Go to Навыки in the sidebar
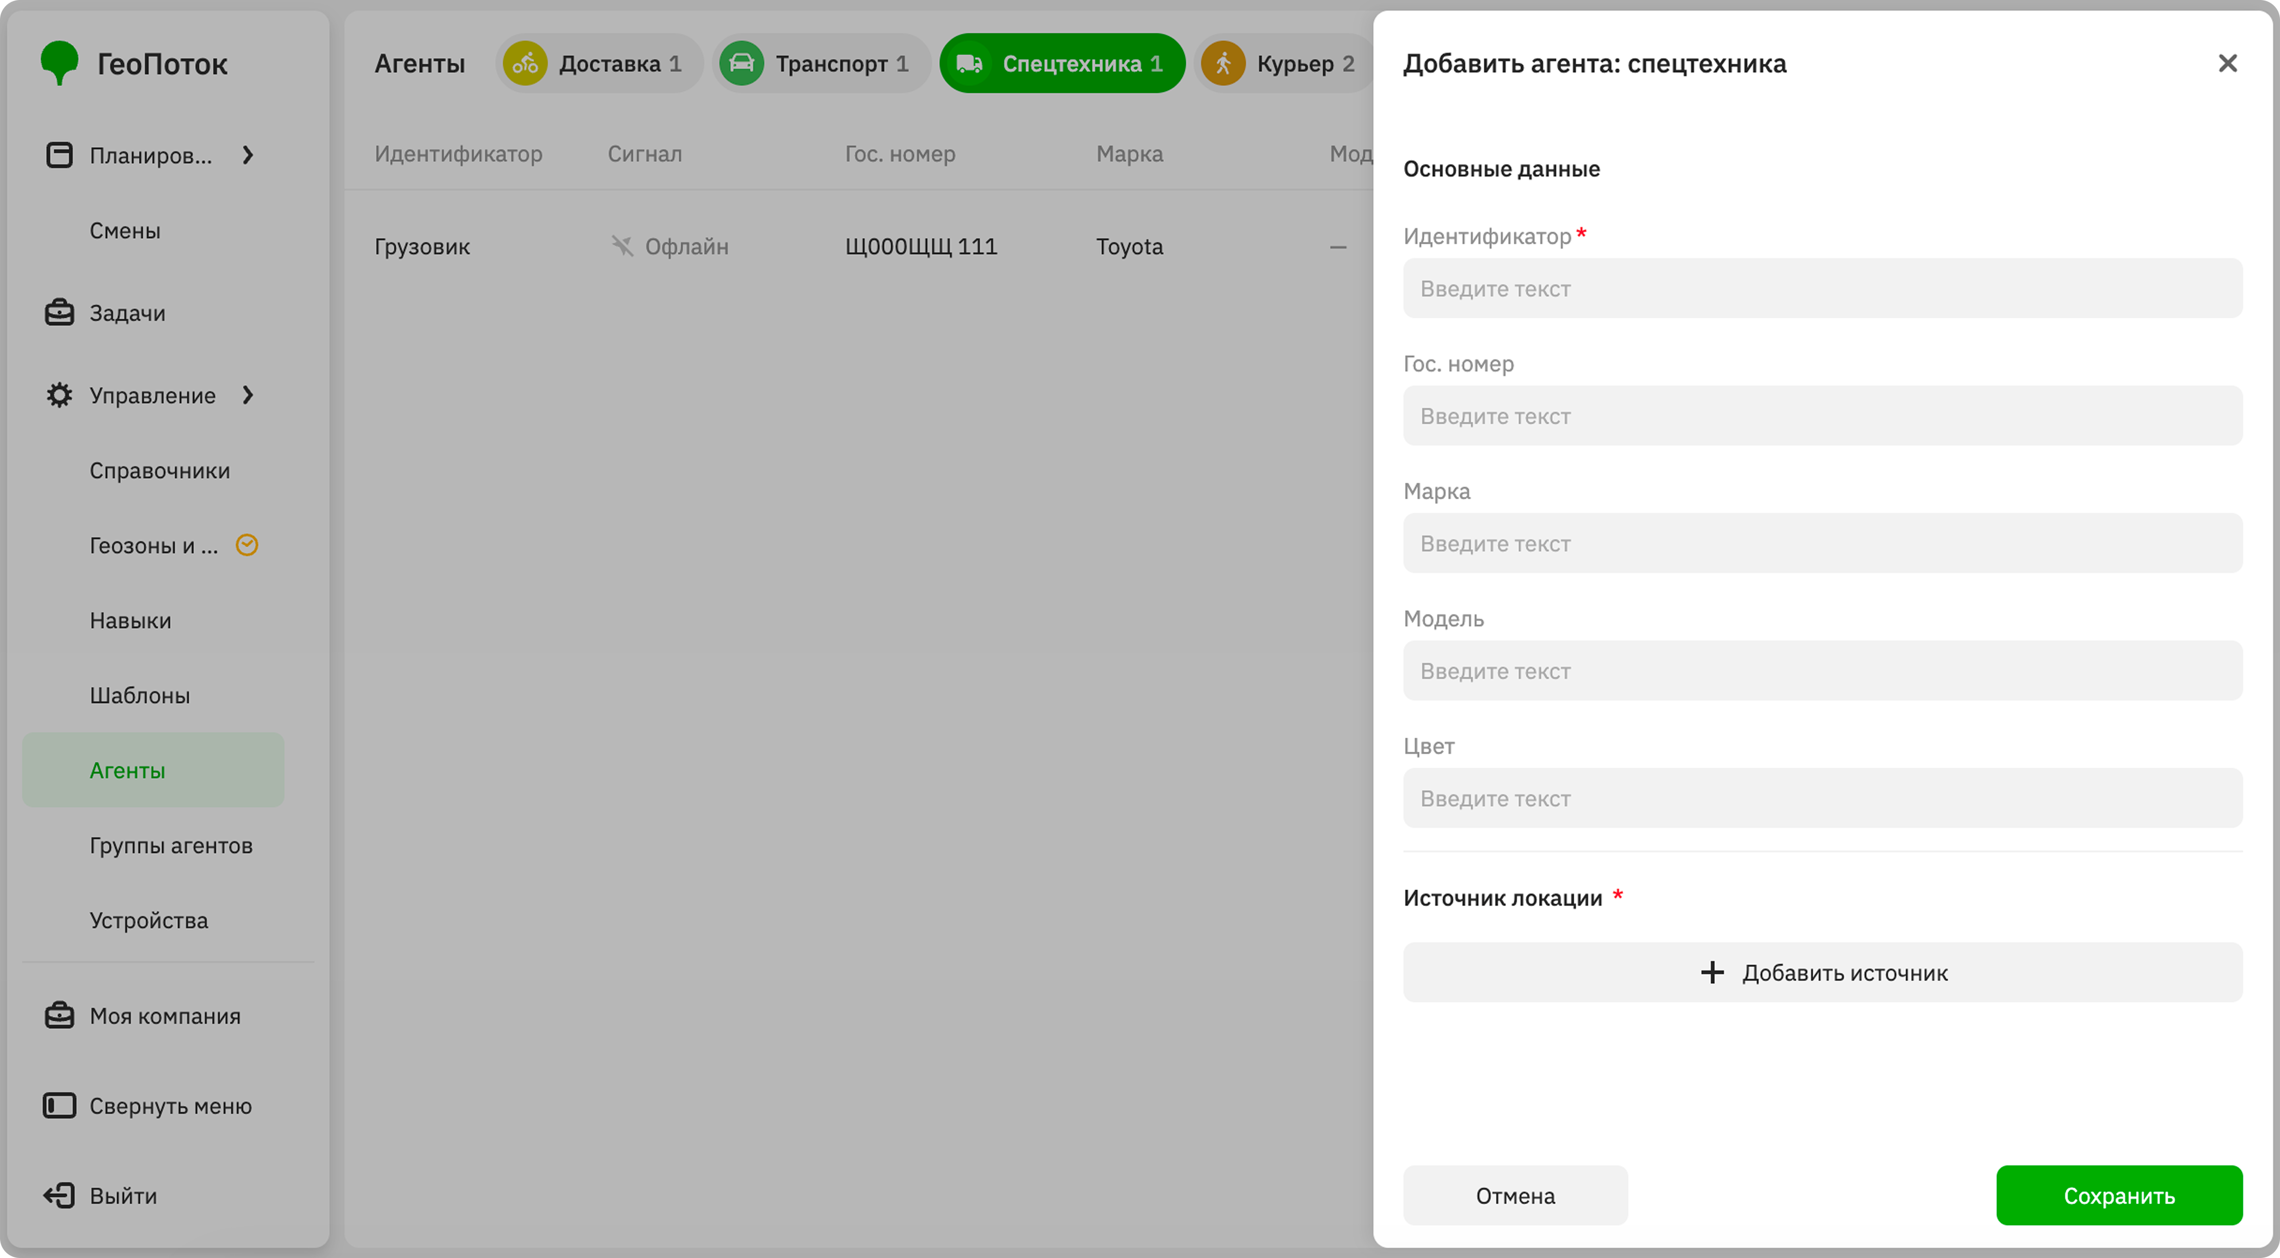 click(130, 620)
